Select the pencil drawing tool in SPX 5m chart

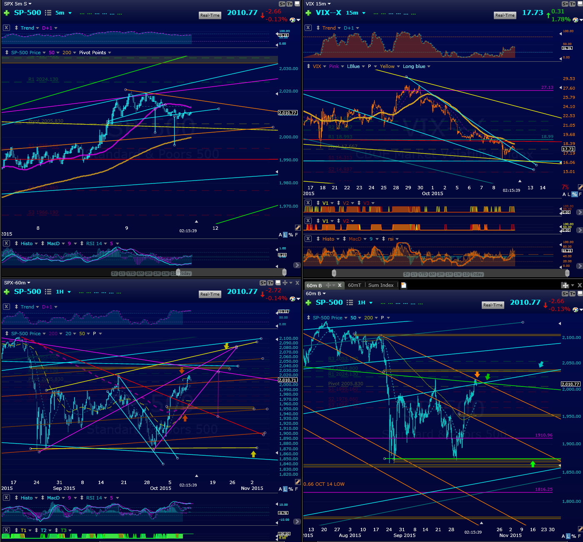tap(298, 228)
